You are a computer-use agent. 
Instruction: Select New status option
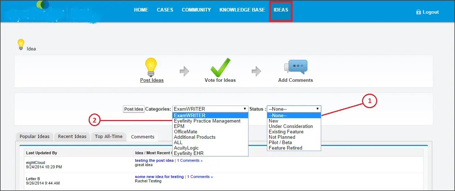[294, 121]
